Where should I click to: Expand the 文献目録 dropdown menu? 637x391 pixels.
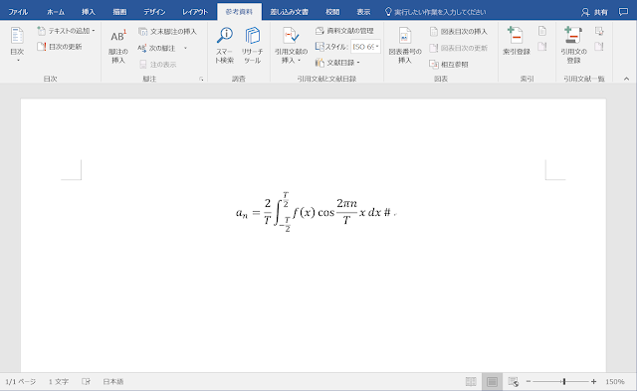pos(337,63)
